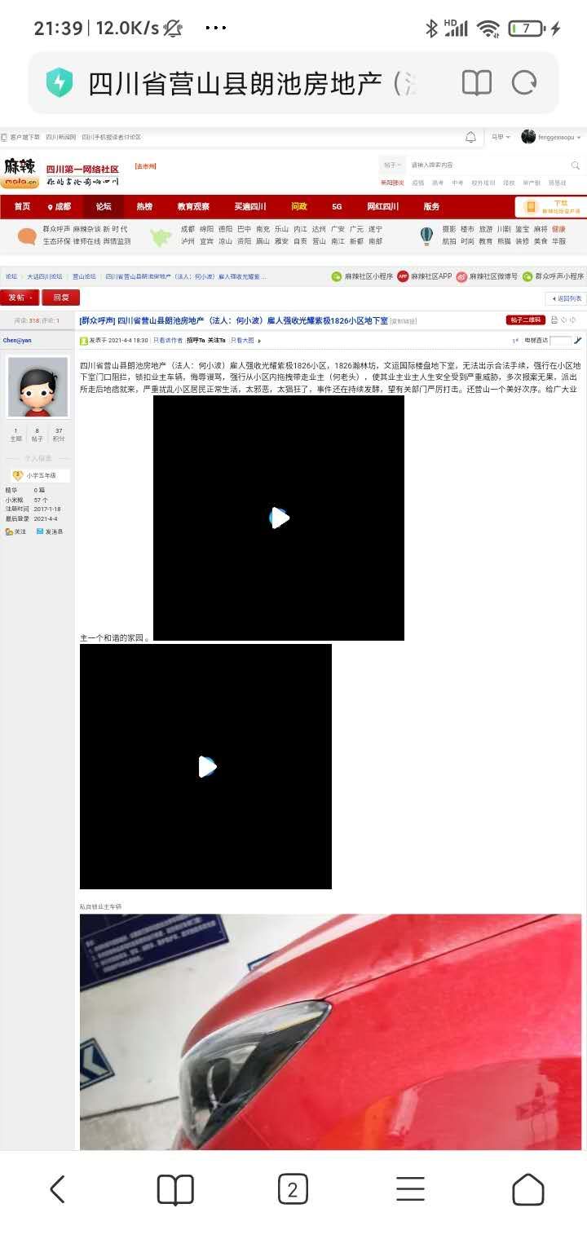Tap the browser reload icon
This screenshot has height=1239, width=587.
523,83
